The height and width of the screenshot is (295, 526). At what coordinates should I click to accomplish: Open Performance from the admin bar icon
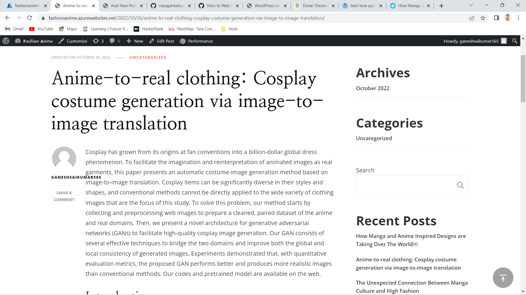click(183, 41)
